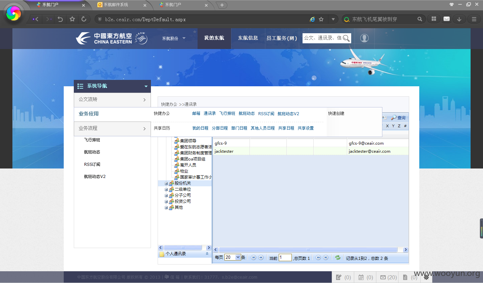
Task: Collapse the 个人通讯录 panel chevron
Action: pyautogui.click(x=207, y=254)
